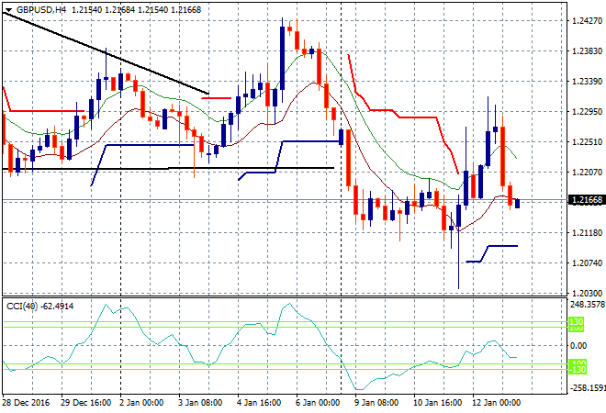Open the chart menu triangle beside GBPUSD,H4
The width and height of the screenshot is (606, 413).
click(8, 10)
